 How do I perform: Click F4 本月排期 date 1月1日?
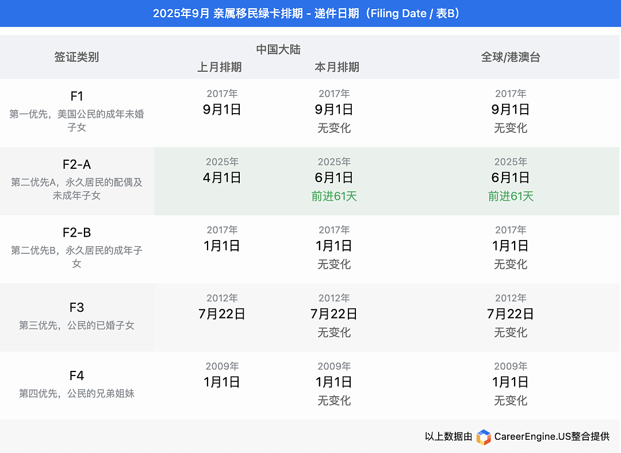(x=334, y=382)
